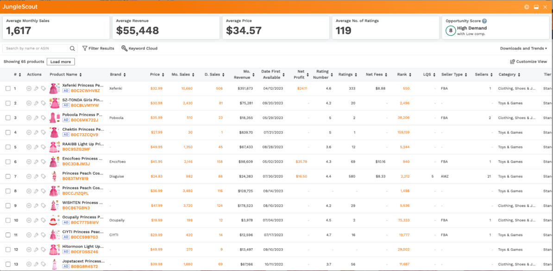
Task: Click the Load more button
Action: [61, 62]
